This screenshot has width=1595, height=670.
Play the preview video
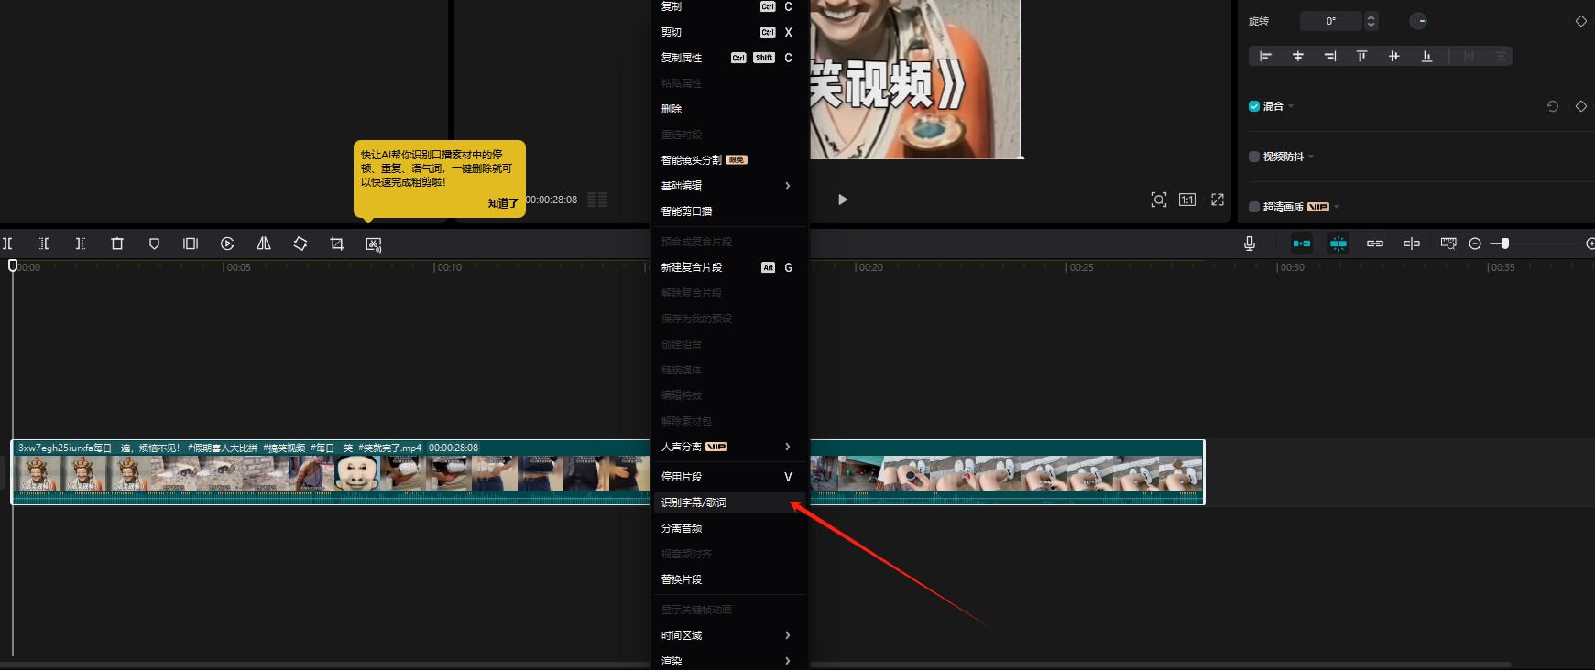point(843,200)
